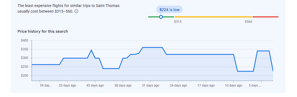Click the '45 days ago' axis label

[x=95, y=85]
